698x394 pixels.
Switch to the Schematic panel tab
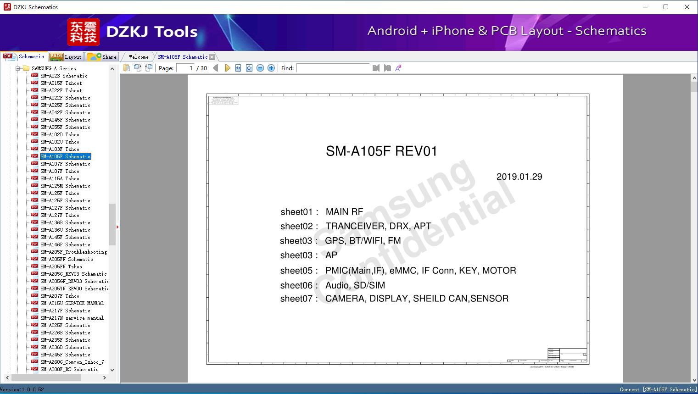point(24,56)
